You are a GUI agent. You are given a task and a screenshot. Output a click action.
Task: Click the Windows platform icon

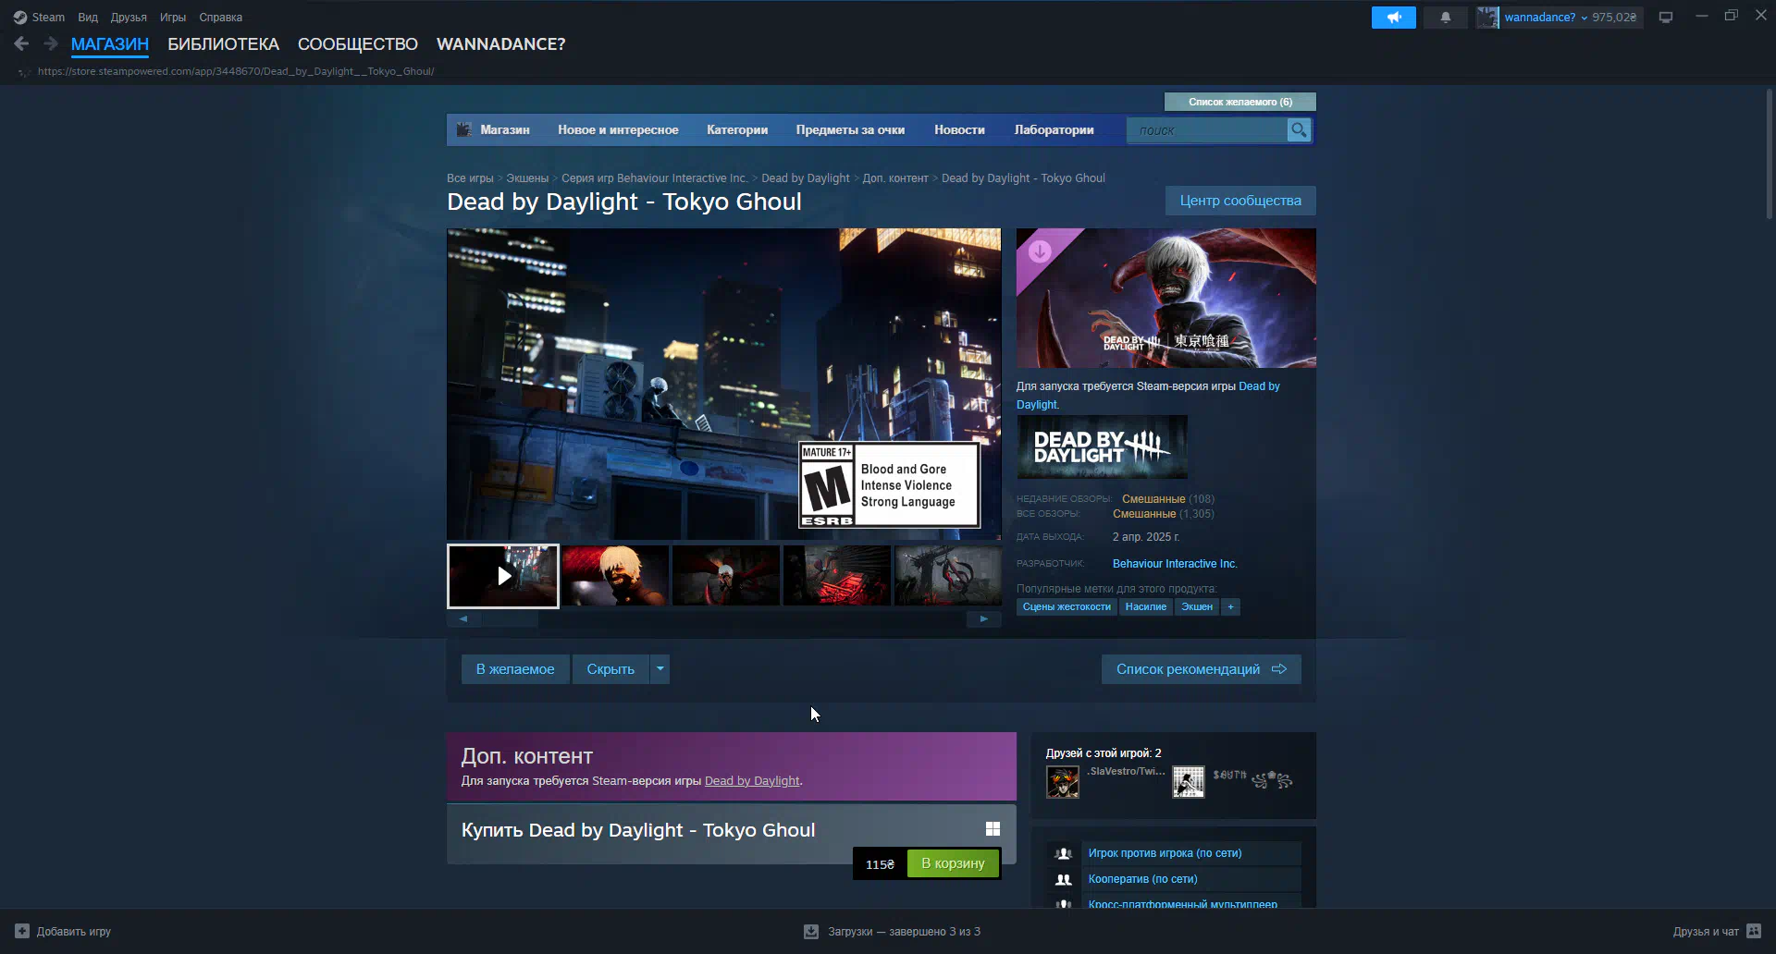[993, 829]
